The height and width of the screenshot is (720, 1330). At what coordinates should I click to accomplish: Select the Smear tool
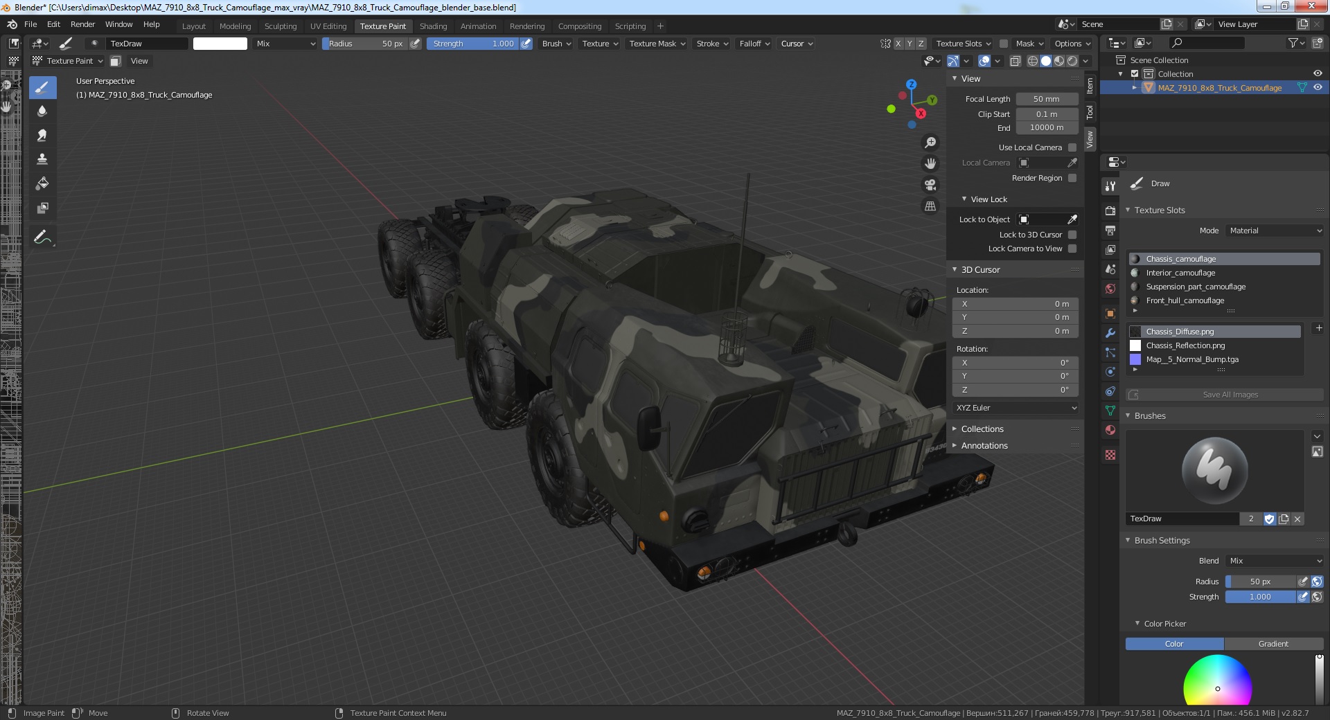click(42, 136)
